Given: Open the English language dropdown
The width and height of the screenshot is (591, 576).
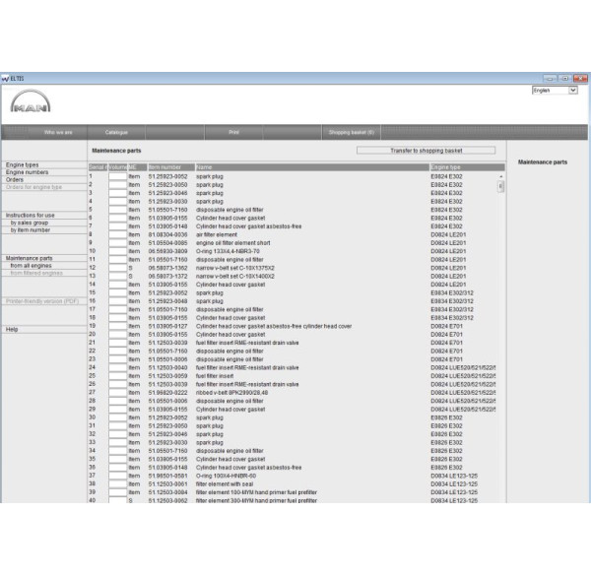Looking at the screenshot, I should 554,90.
